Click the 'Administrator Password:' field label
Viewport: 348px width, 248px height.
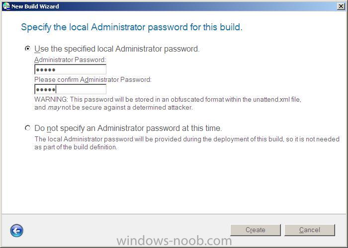click(70, 60)
